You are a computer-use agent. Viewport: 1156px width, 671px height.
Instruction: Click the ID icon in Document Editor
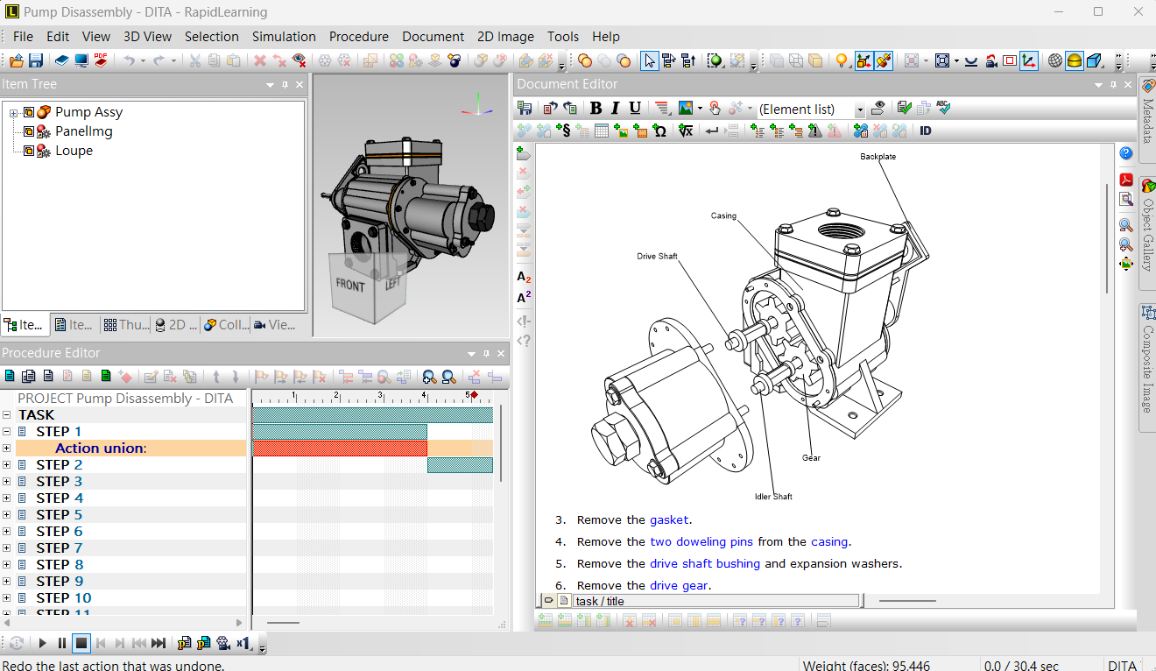pyautogui.click(x=926, y=131)
